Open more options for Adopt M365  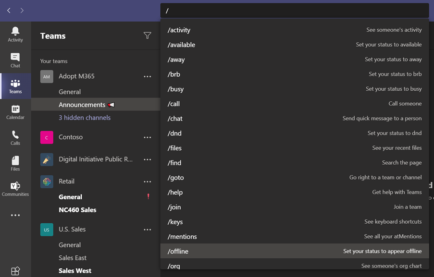pyautogui.click(x=147, y=77)
